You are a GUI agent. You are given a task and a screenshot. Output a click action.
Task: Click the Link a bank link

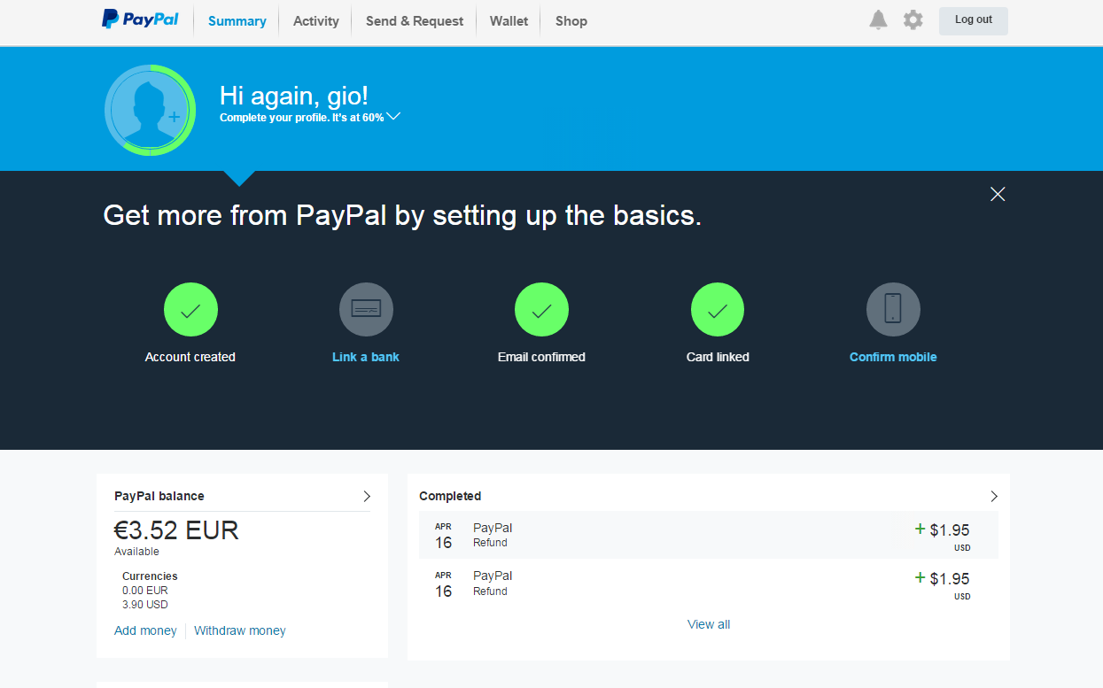point(366,357)
